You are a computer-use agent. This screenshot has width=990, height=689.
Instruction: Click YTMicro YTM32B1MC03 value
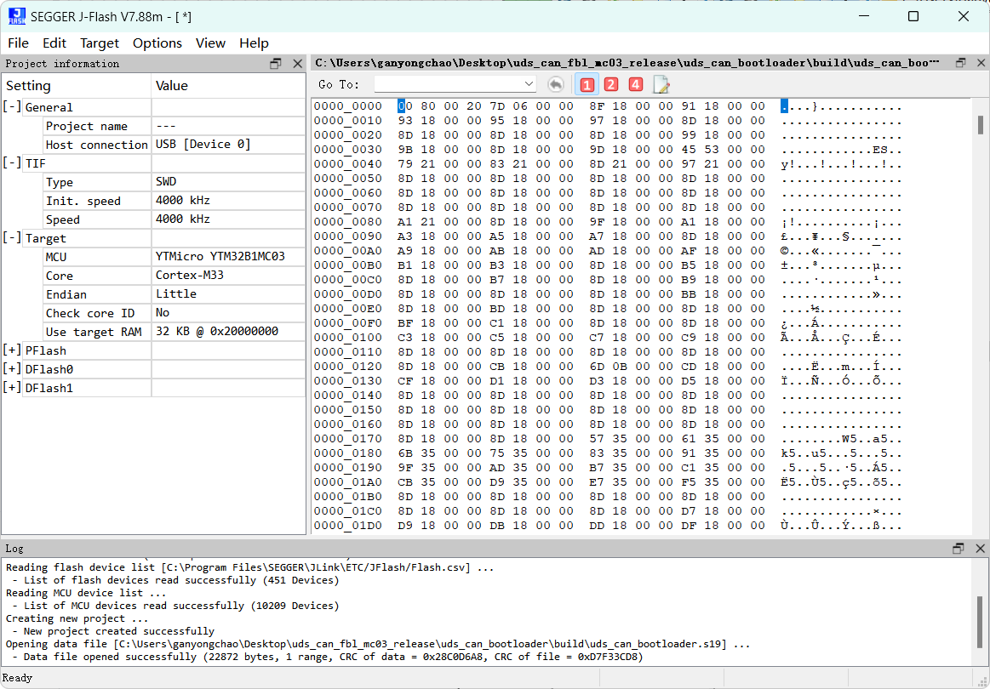[220, 257]
